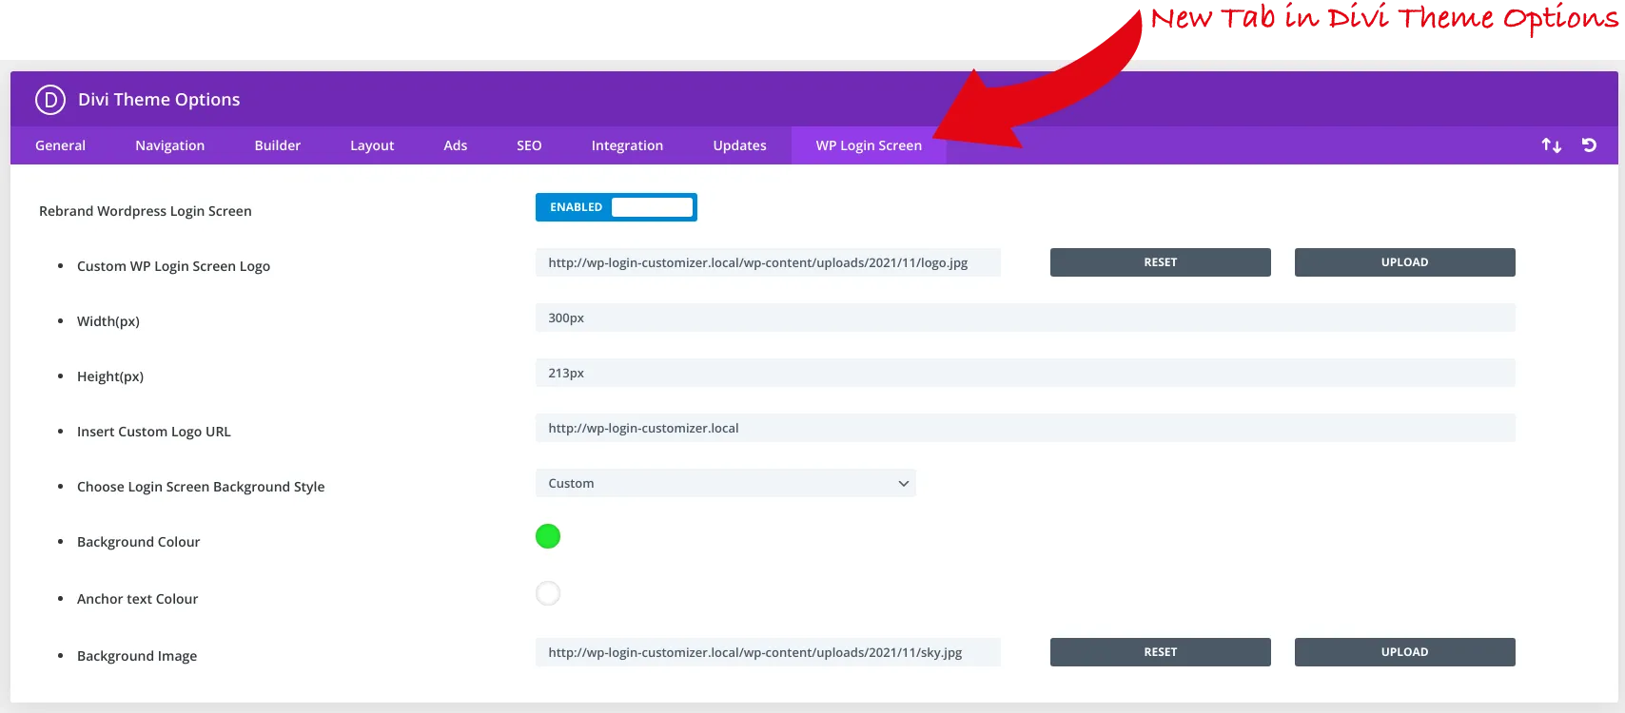Click the Custom WP Login Screen Logo label

173,266
